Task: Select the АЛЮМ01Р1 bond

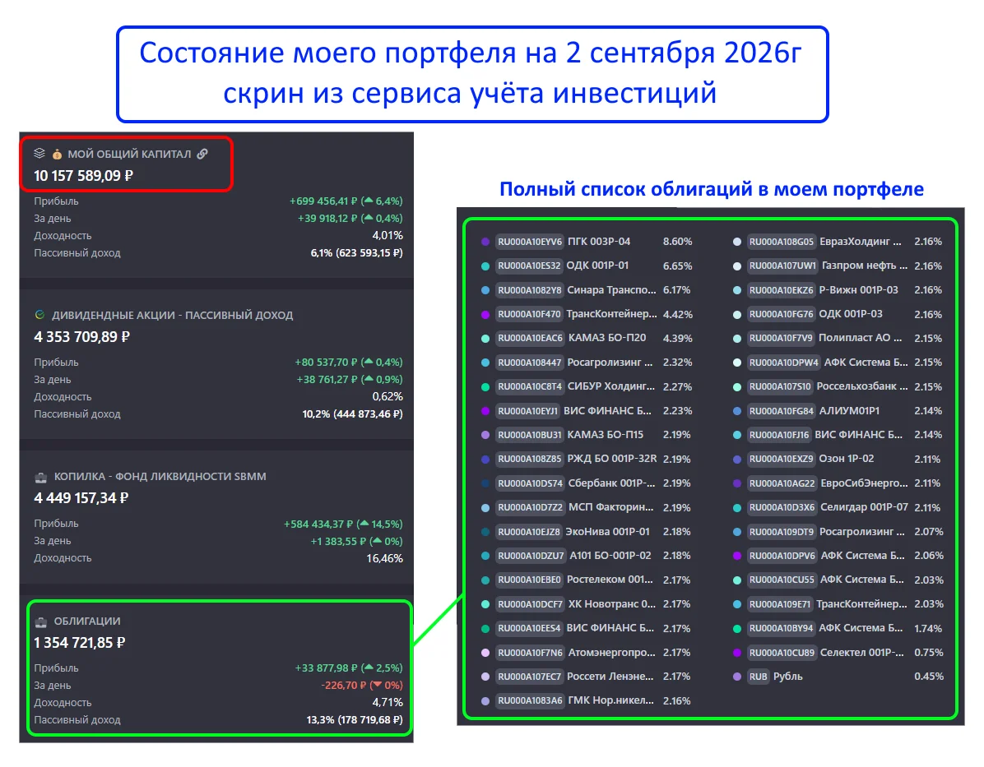Action: click(849, 411)
